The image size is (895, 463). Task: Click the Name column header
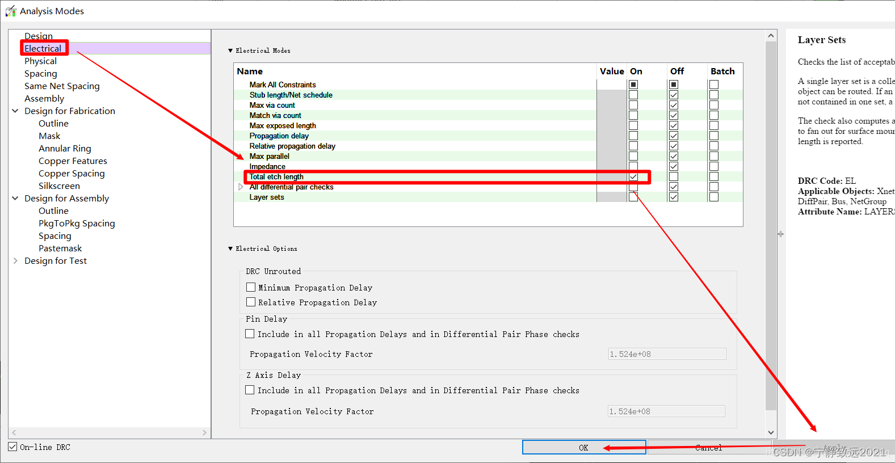(x=250, y=71)
